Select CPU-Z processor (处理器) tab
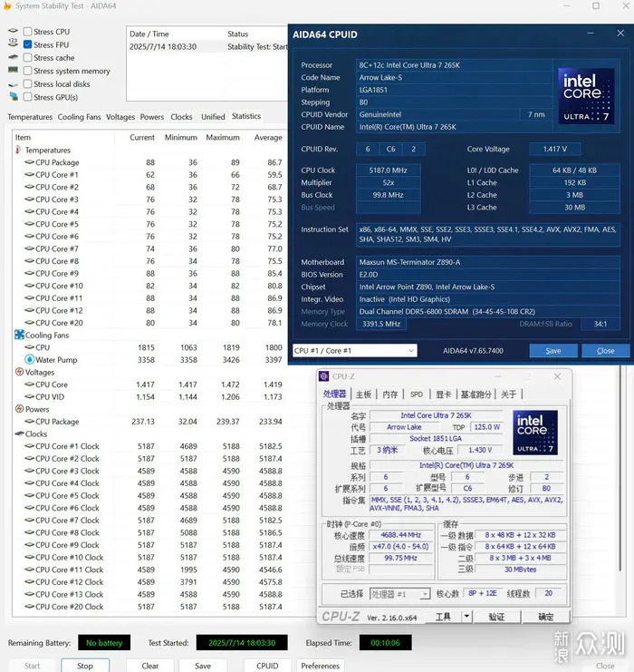 [x=335, y=394]
